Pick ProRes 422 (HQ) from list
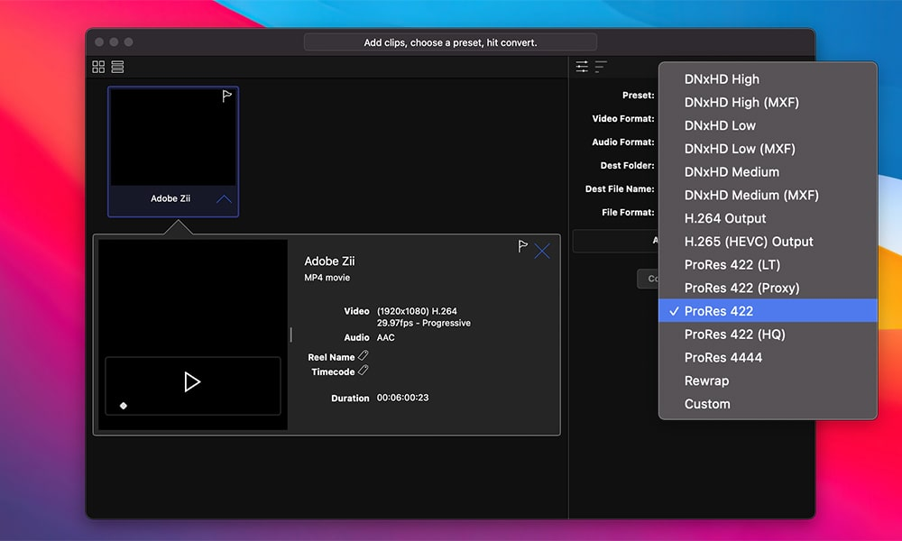 click(734, 334)
